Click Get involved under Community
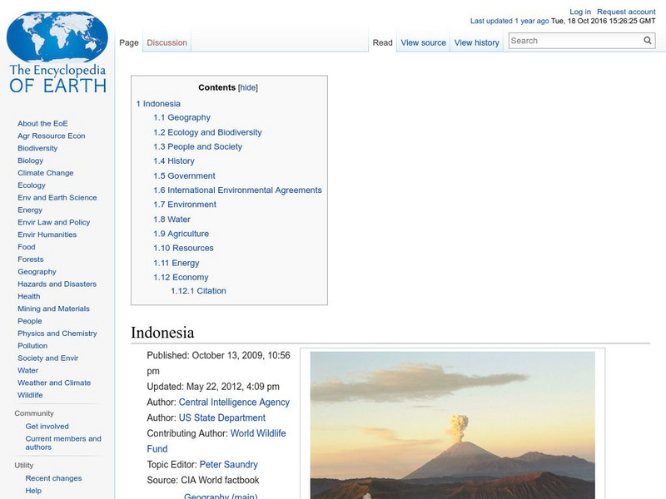The image size is (666, 499). pyautogui.click(x=46, y=426)
